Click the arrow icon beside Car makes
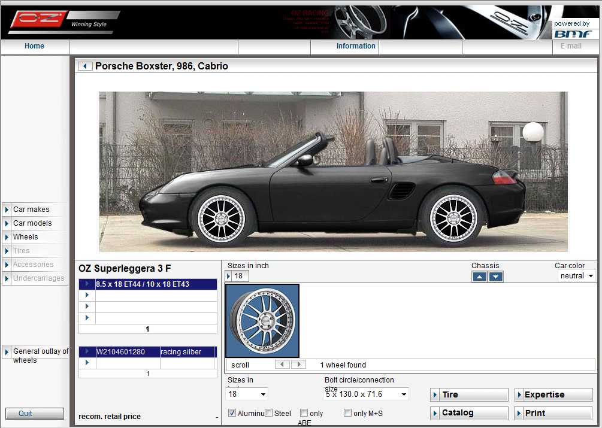This screenshot has height=428, width=602. 7,210
